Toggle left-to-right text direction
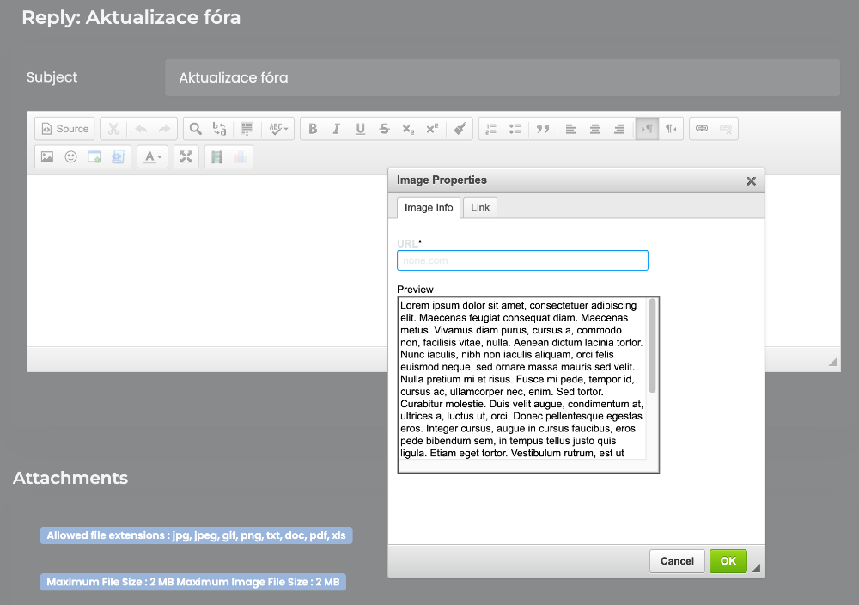This screenshot has width=859, height=605. click(x=647, y=129)
